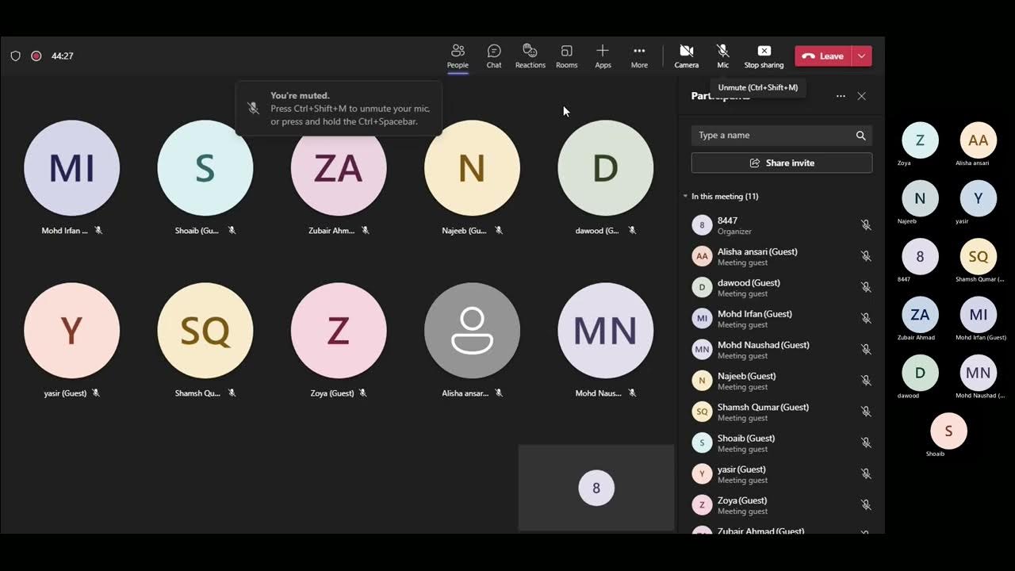Open the Rooms option
This screenshot has height=571, width=1015.
(x=567, y=56)
